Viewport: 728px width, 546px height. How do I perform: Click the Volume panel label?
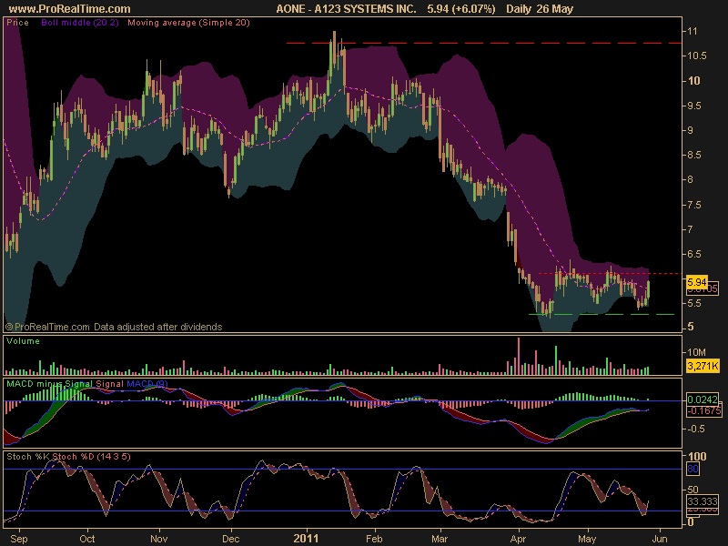[23, 340]
